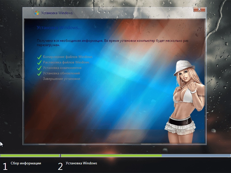Click the checkmark beside Установка компонентов

(39, 68)
